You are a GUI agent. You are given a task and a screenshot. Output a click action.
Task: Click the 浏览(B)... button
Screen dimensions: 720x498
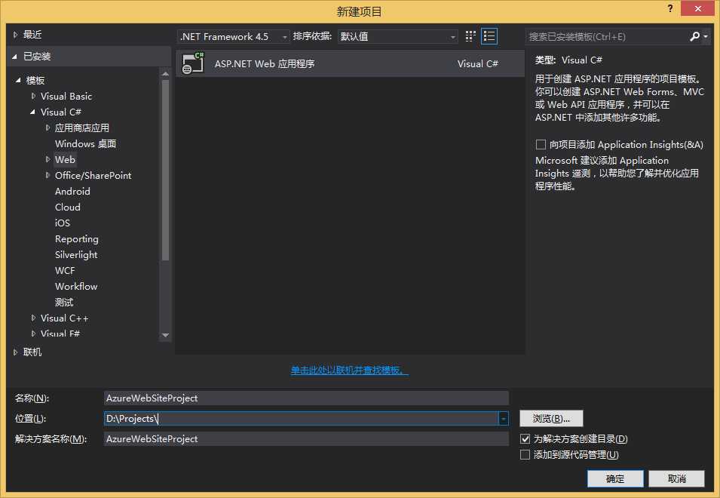551,419
